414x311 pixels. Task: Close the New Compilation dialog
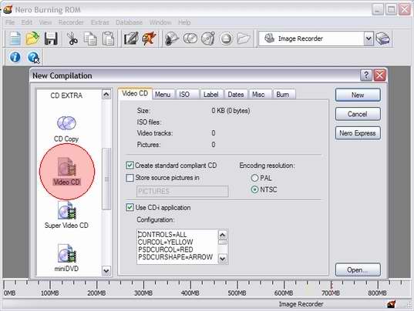click(380, 75)
